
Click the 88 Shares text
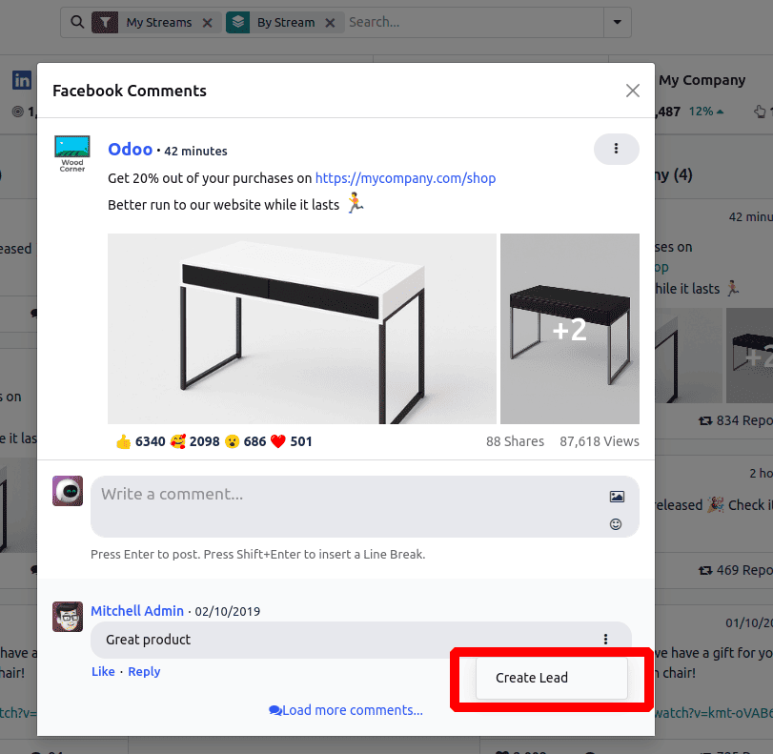point(515,441)
